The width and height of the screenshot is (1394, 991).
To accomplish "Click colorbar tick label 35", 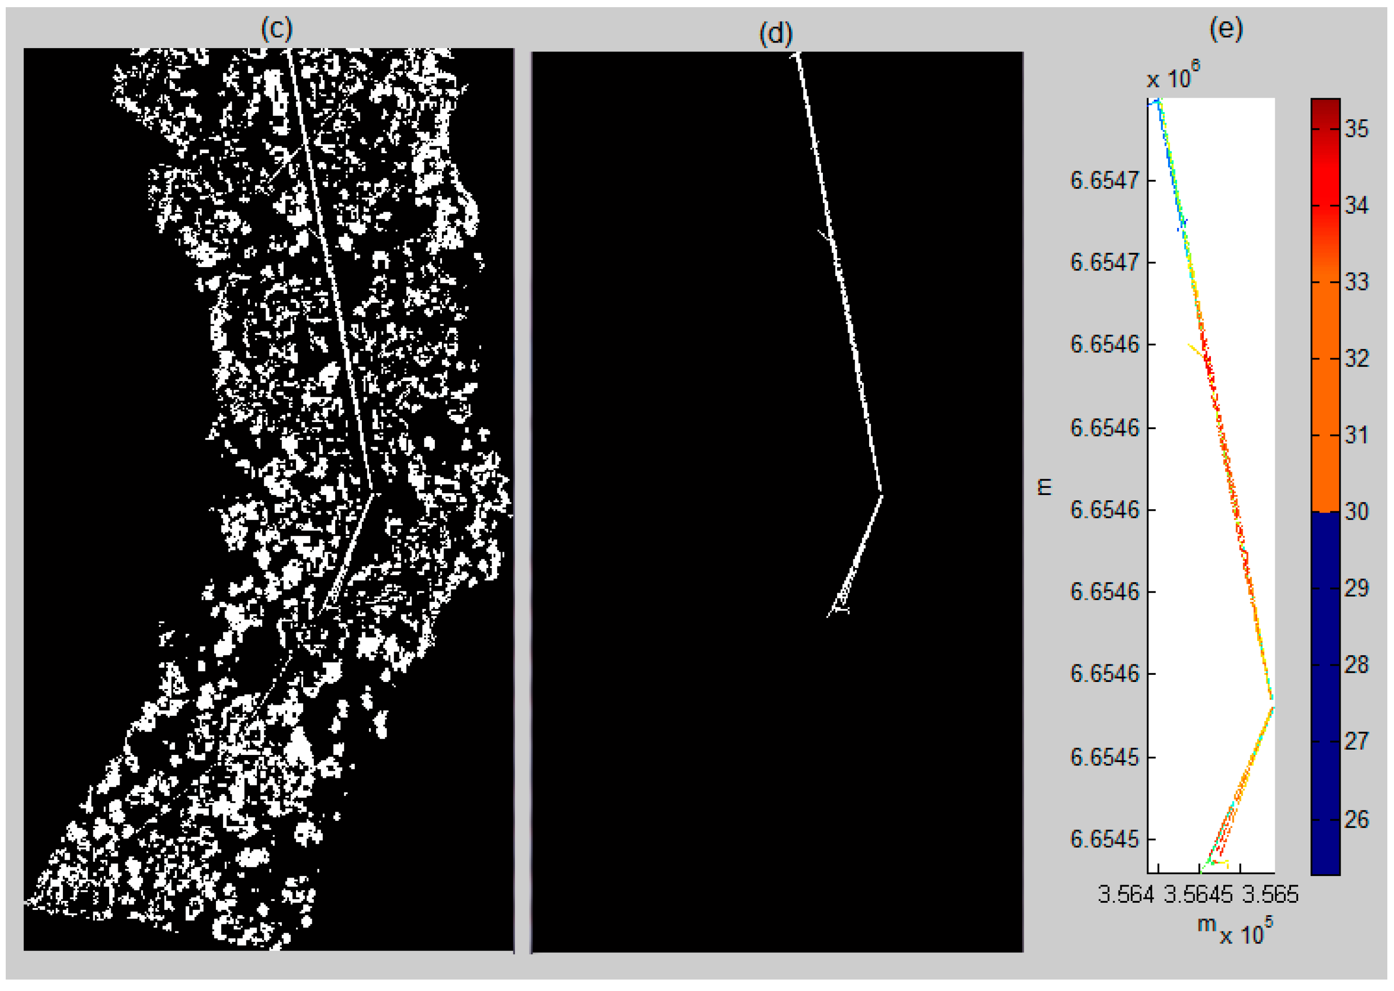I will click(x=1356, y=129).
